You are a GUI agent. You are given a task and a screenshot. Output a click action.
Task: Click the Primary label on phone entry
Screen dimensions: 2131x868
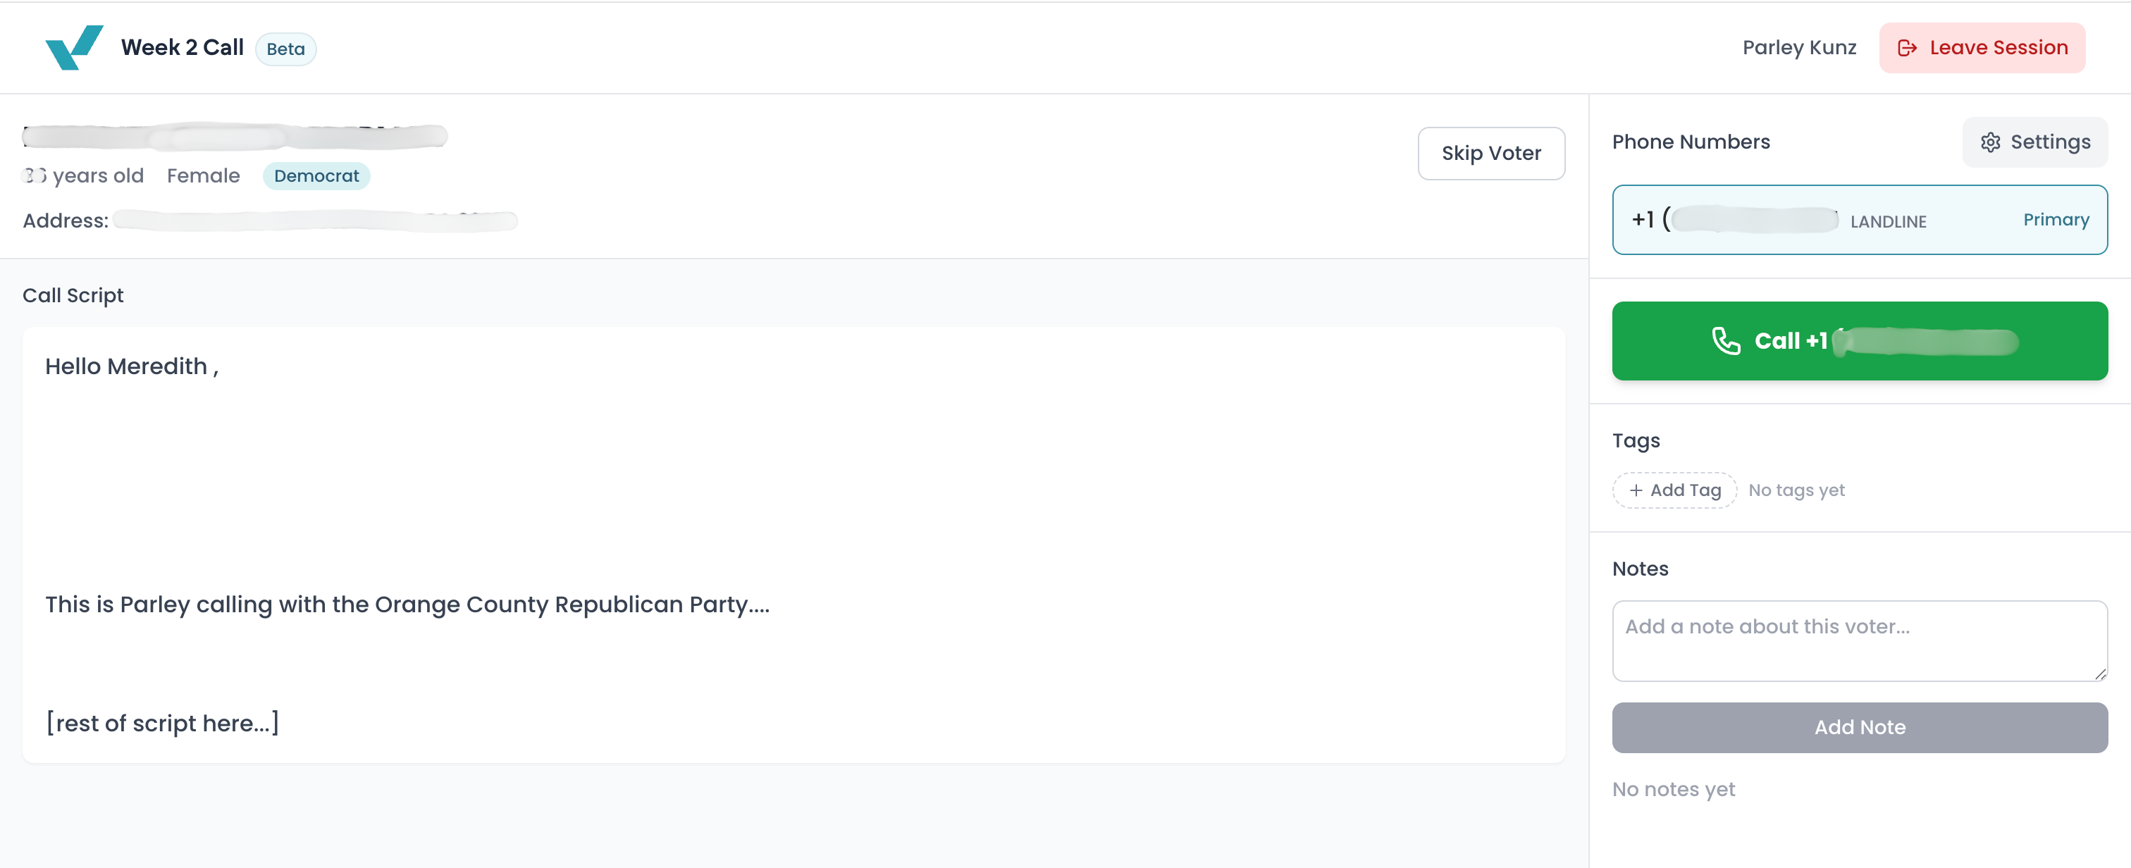(x=2056, y=220)
